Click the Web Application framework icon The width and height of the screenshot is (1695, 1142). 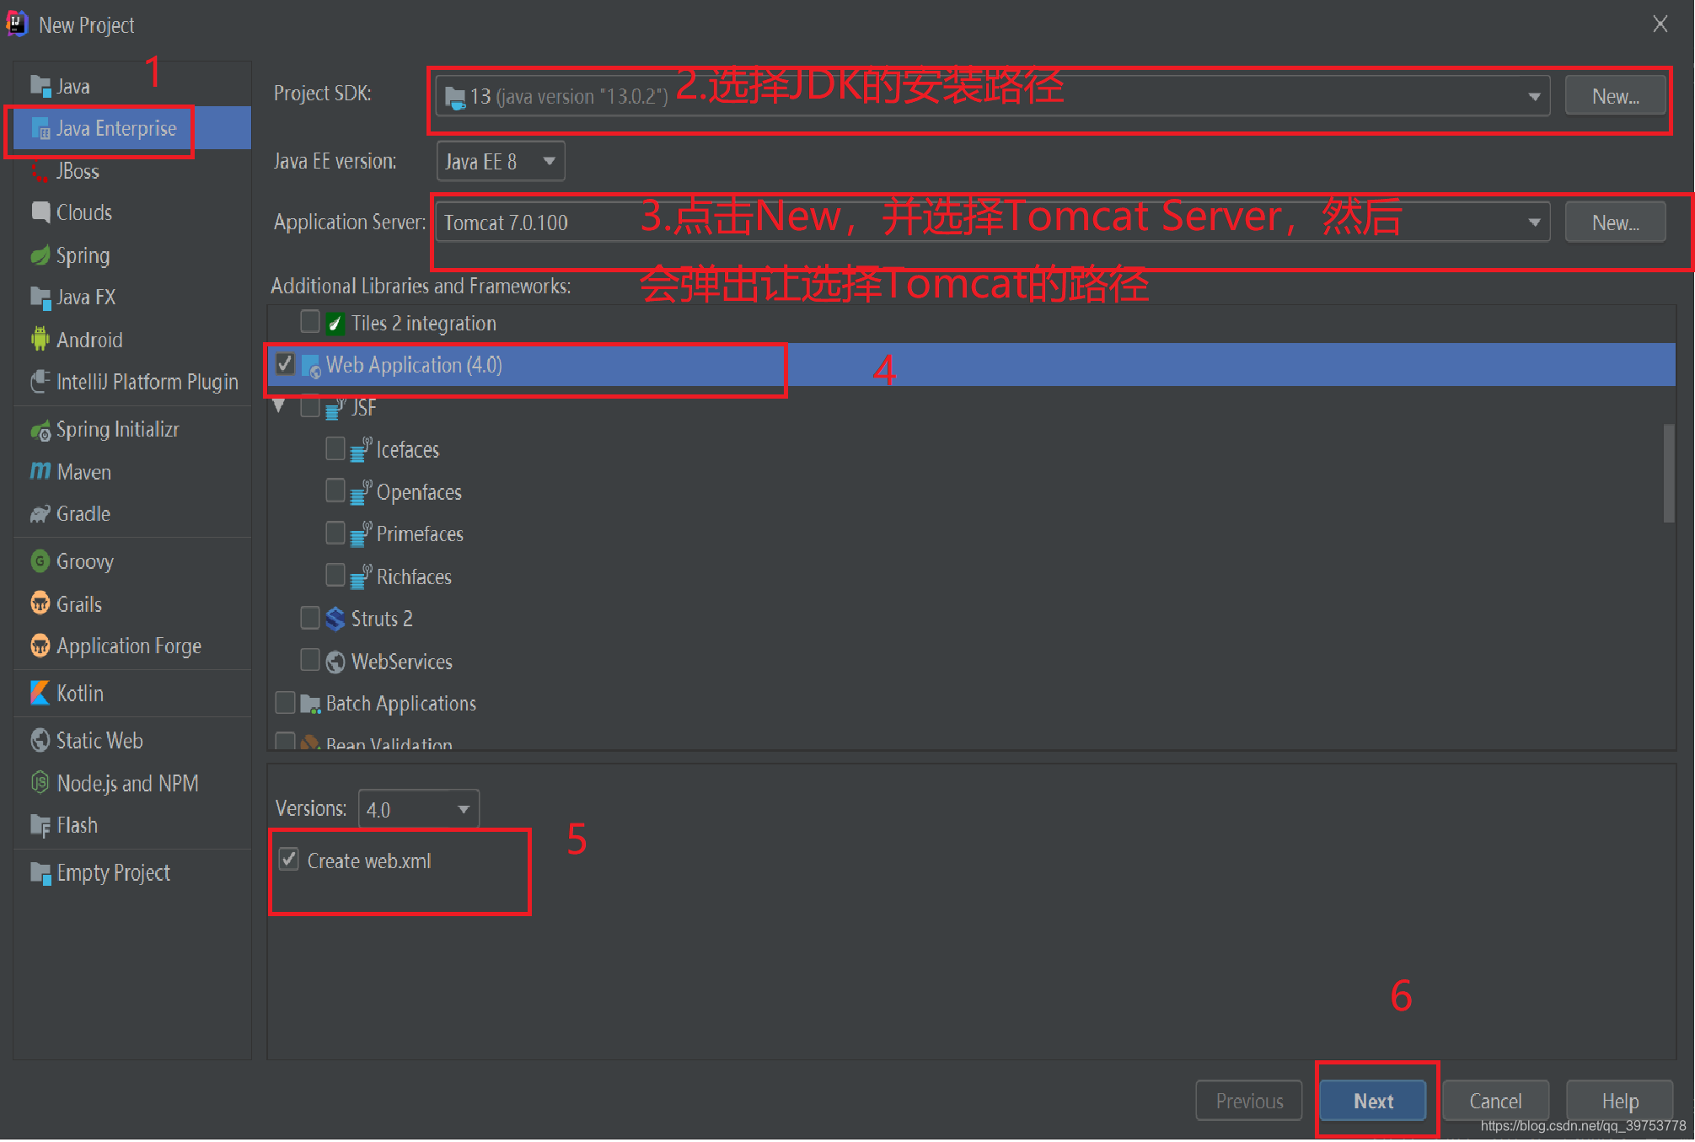(x=310, y=366)
